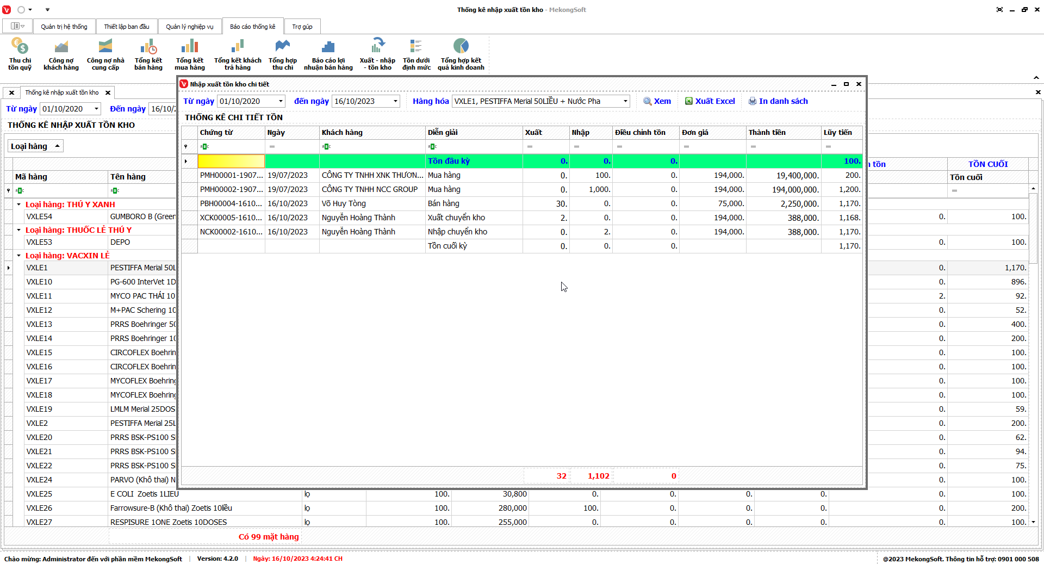Open Tổng hợp kết quả kinh doanh
This screenshot has width=1044, height=564.
(x=461, y=53)
